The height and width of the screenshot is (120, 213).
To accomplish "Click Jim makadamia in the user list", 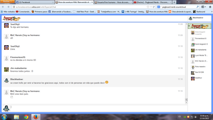I will tap(201, 50).
